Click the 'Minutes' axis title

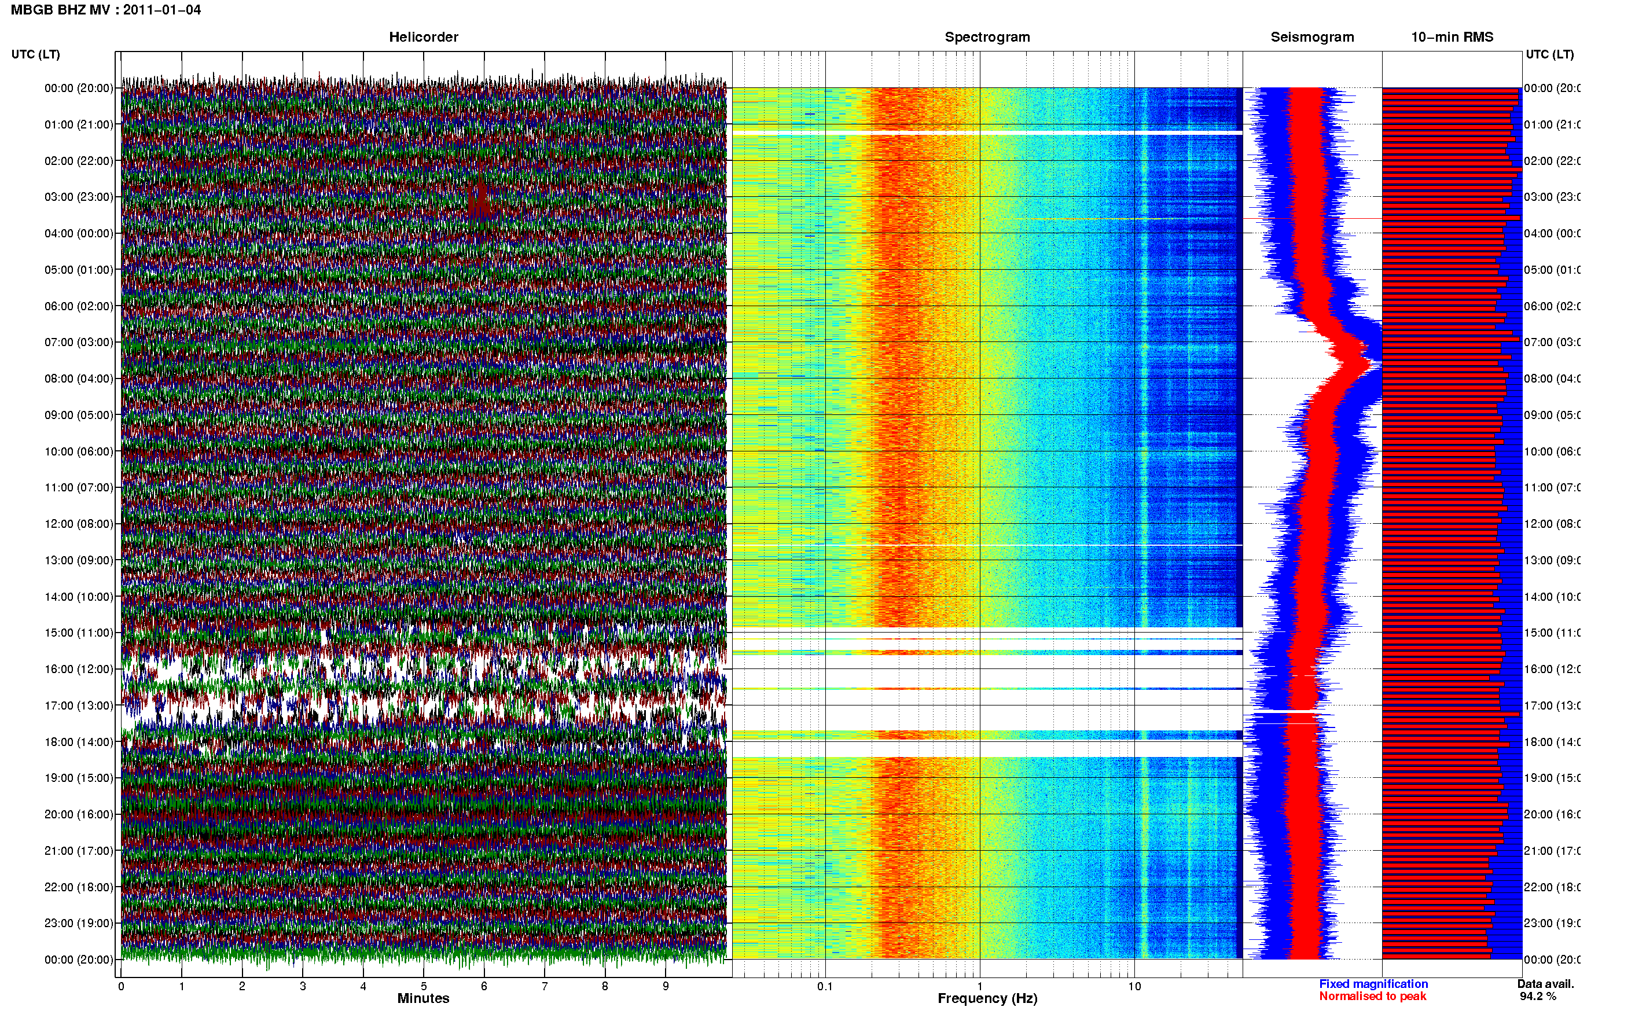point(423,998)
